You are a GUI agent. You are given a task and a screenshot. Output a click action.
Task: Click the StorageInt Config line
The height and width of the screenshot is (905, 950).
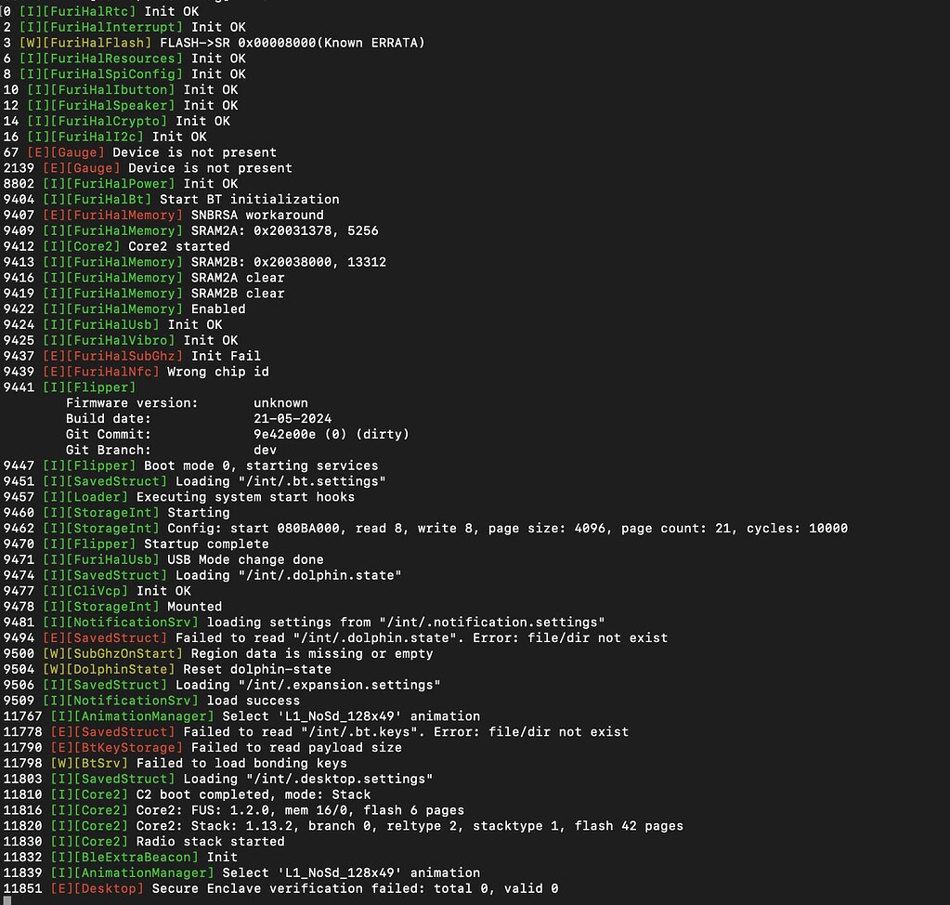click(x=507, y=529)
